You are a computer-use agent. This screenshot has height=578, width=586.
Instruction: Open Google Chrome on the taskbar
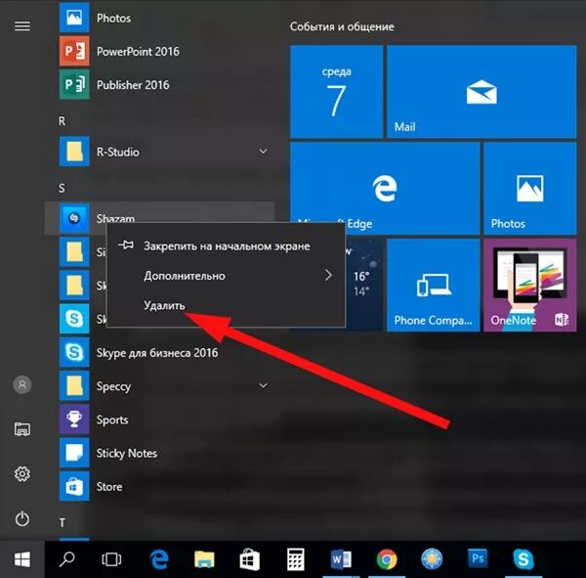(x=387, y=559)
